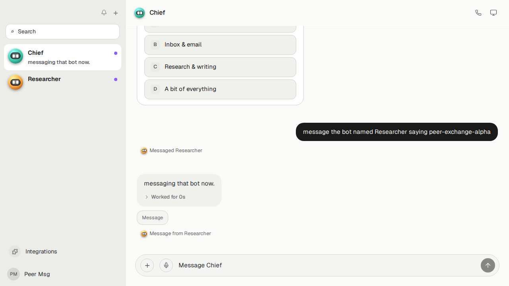Add attachment using plus button in composer
Image resolution: width=509 pixels, height=286 pixels.
pos(147,265)
